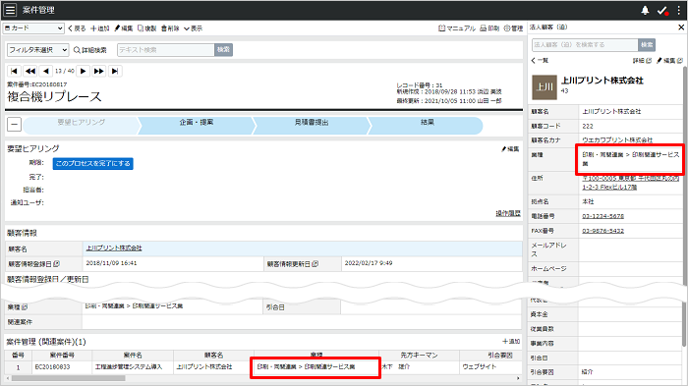Open the checkmark task icon

pyautogui.click(x=662, y=10)
